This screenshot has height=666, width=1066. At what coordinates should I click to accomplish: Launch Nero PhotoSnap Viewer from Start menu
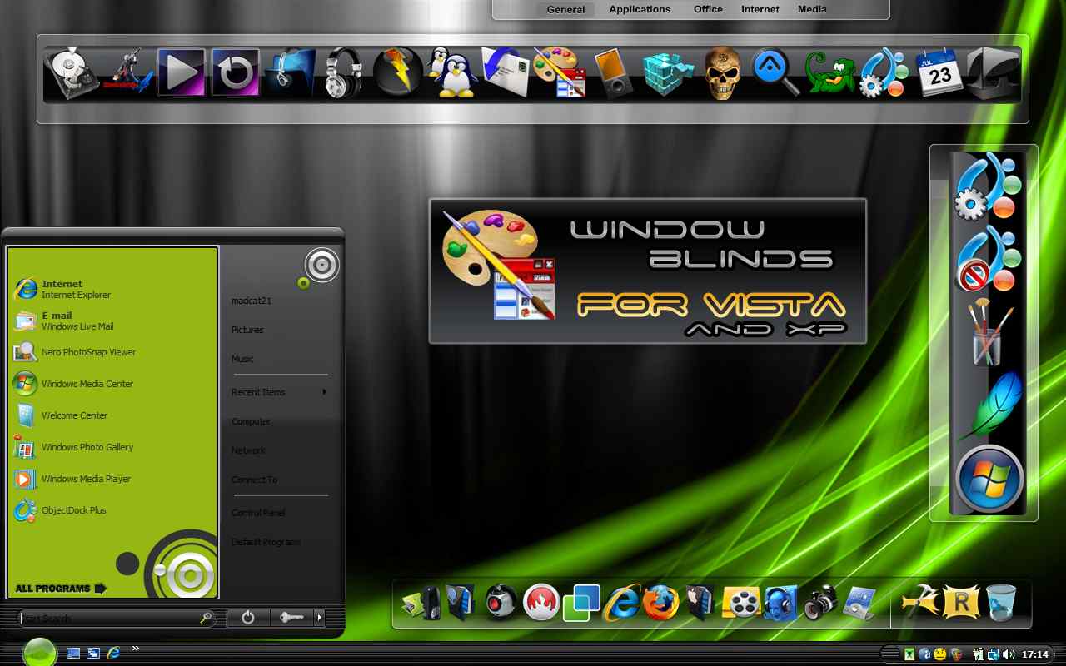(112, 352)
